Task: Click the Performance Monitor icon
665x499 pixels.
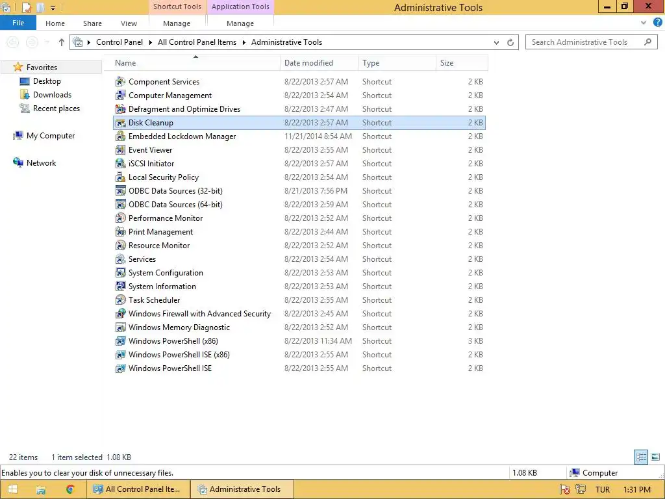Action: 120,218
